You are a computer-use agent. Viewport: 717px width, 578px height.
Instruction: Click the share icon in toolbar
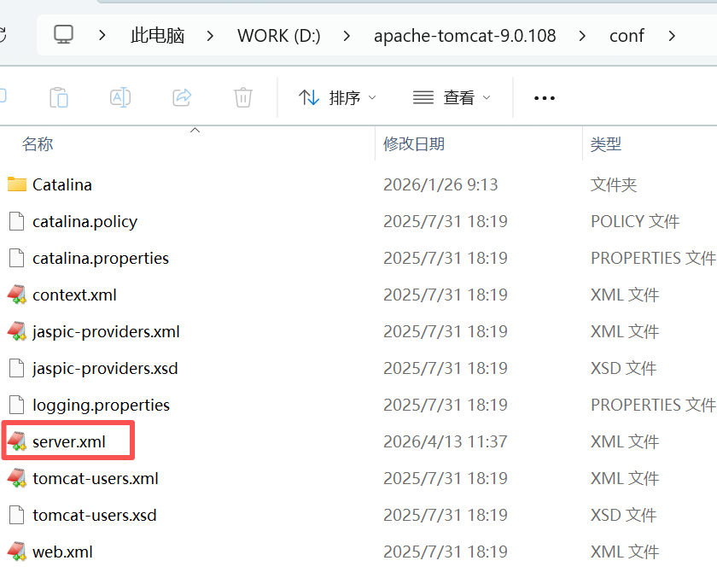click(182, 97)
